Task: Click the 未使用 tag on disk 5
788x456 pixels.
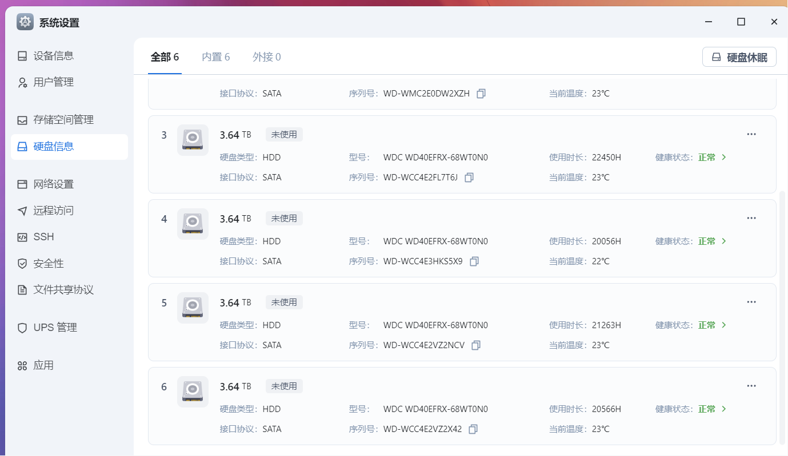Action: coord(284,302)
